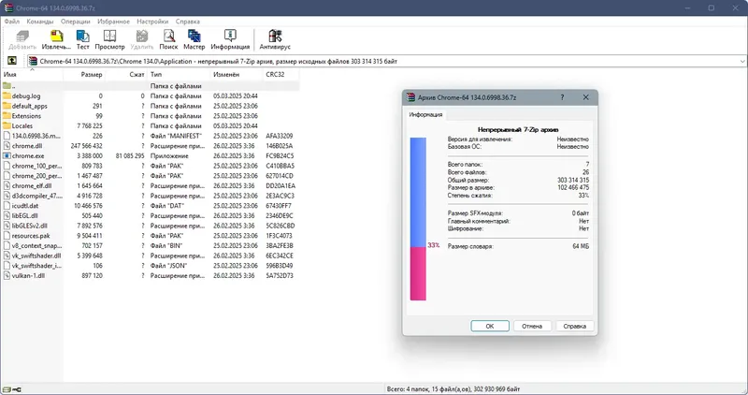This screenshot has width=748, height=395.
Task: Select the vk_swiftshader.dll row
Action: (x=151, y=256)
